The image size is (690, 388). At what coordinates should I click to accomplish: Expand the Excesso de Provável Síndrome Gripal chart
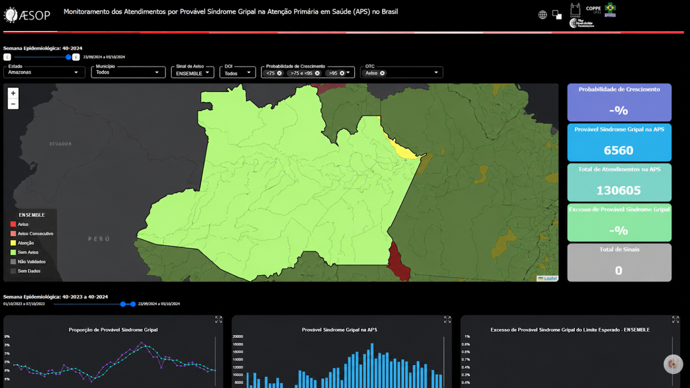pos(675,319)
